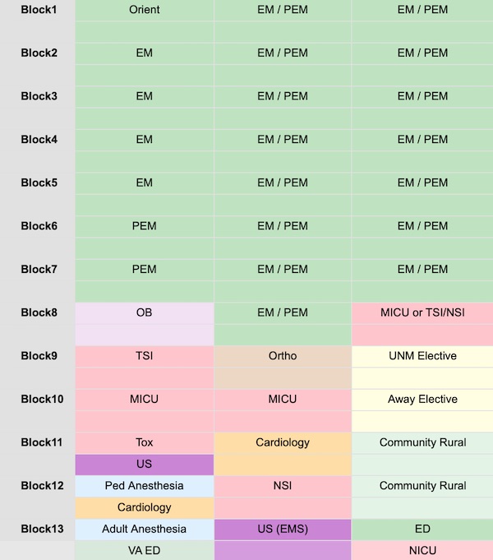
Task: Click the NICU cell
Action: (422, 550)
